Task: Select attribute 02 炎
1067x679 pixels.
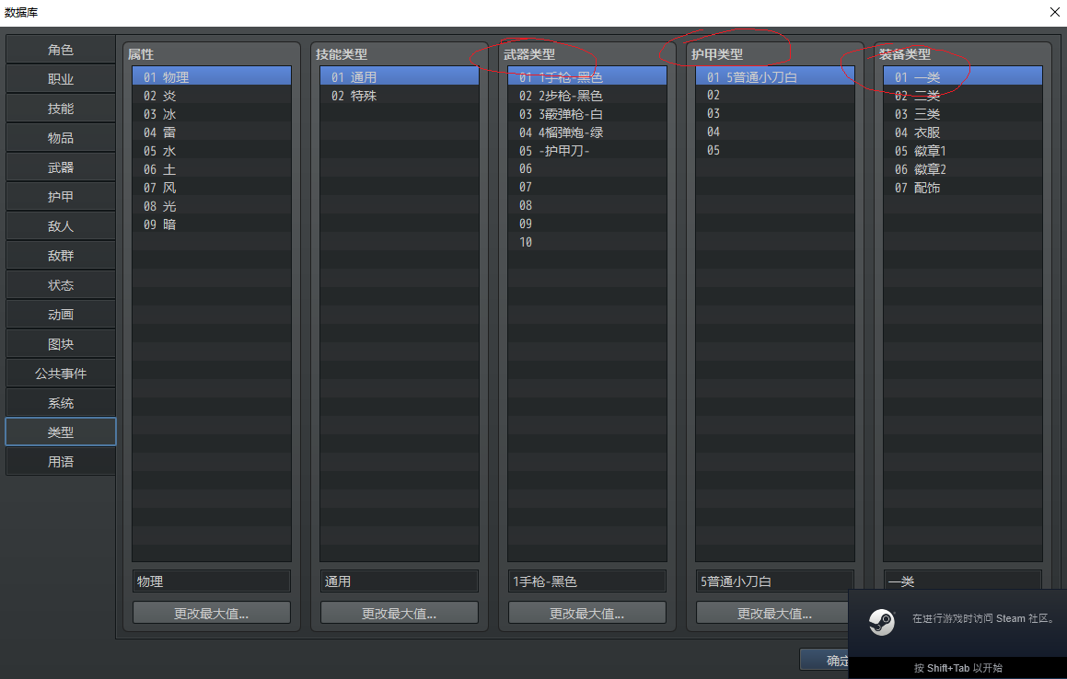Action: 212,96
